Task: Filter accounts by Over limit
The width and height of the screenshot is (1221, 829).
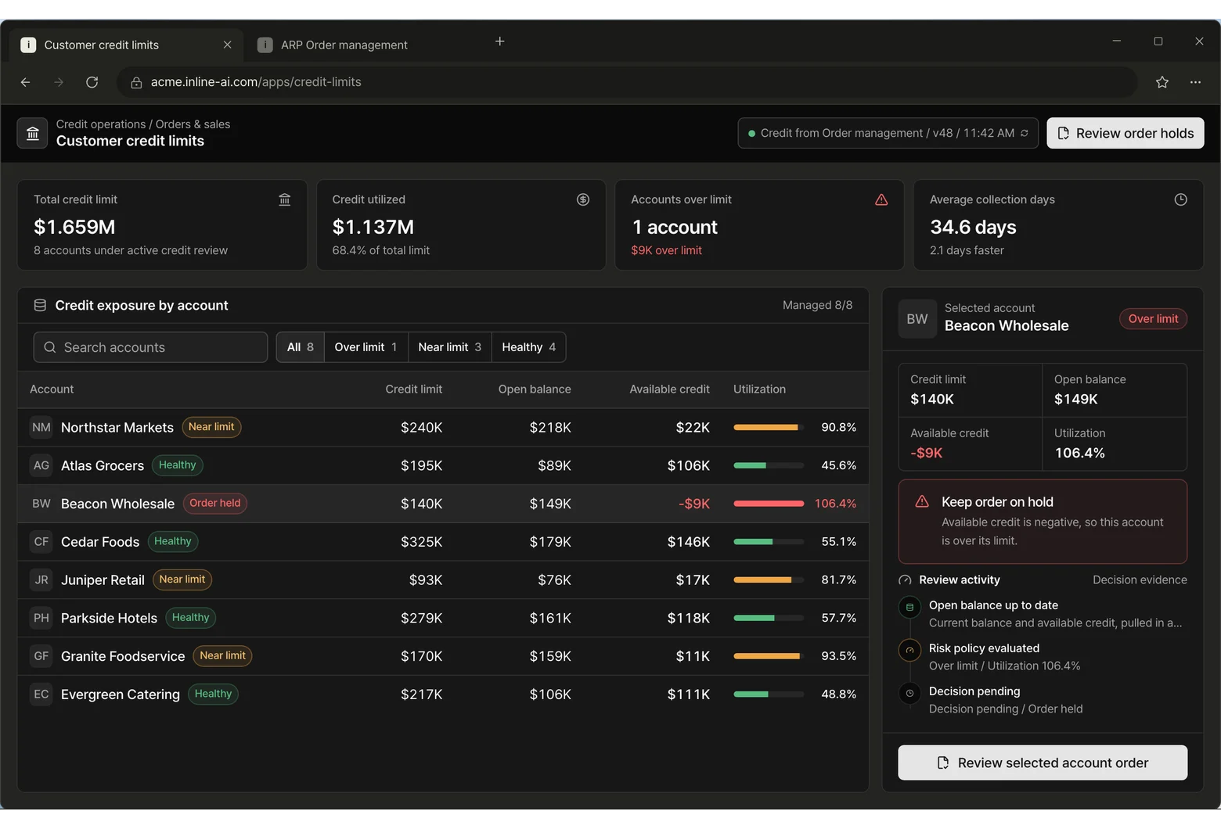Action: point(366,347)
